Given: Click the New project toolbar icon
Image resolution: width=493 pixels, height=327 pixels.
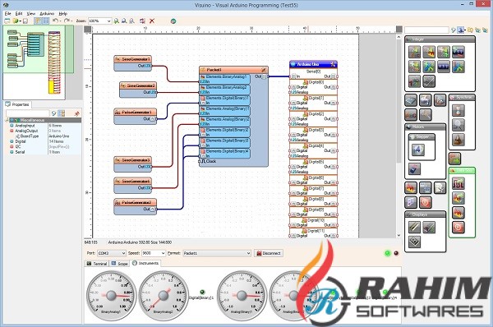Looking at the screenshot, I should coord(7,21).
